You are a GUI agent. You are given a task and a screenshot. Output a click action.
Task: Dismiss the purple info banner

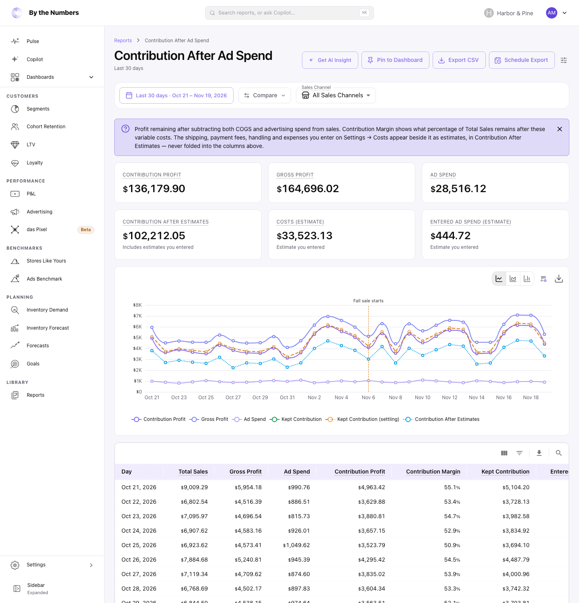coord(560,129)
